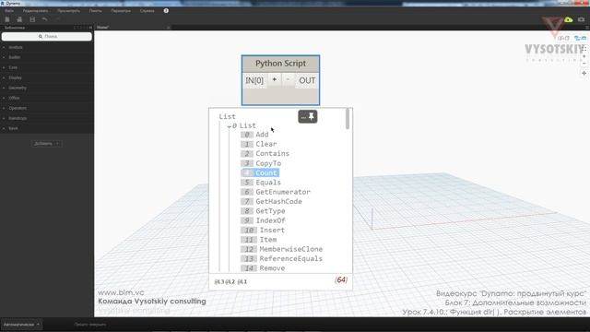Select the Insert item in list
The width and height of the screenshot is (590, 332).
pyautogui.click(x=272, y=230)
